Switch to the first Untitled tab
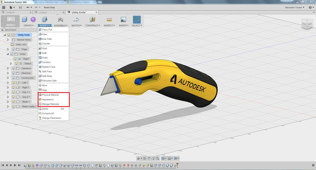Screen dimensions: 316x170 pos(10,12)
